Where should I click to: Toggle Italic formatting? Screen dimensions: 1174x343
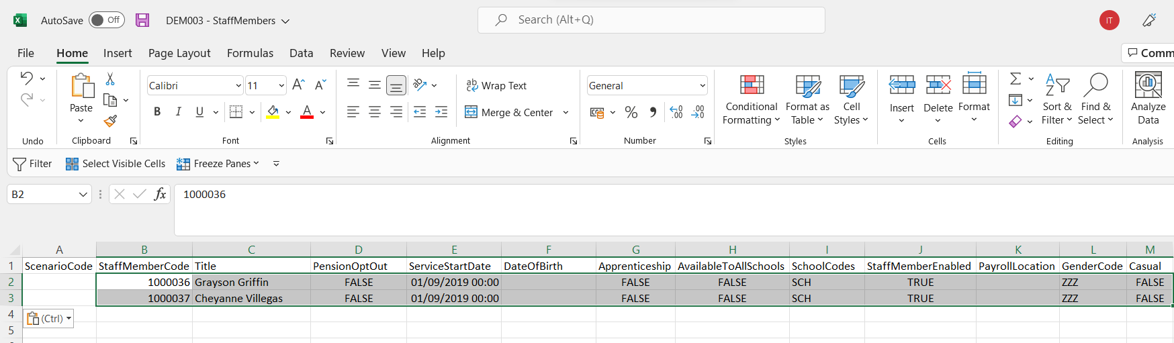178,112
